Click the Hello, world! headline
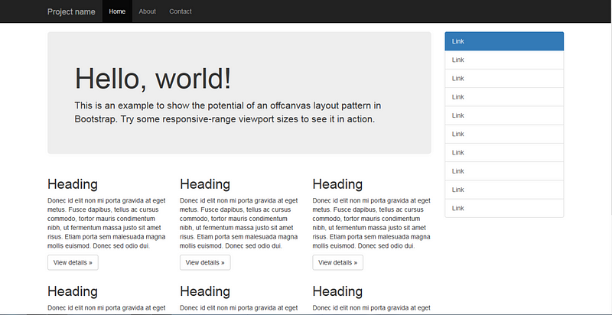 (x=153, y=79)
